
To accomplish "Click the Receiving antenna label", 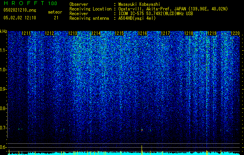I will (x=89, y=18).
